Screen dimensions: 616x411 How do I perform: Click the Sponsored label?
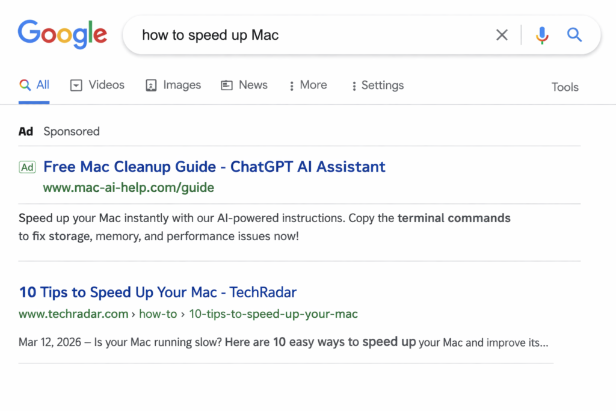click(72, 132)
